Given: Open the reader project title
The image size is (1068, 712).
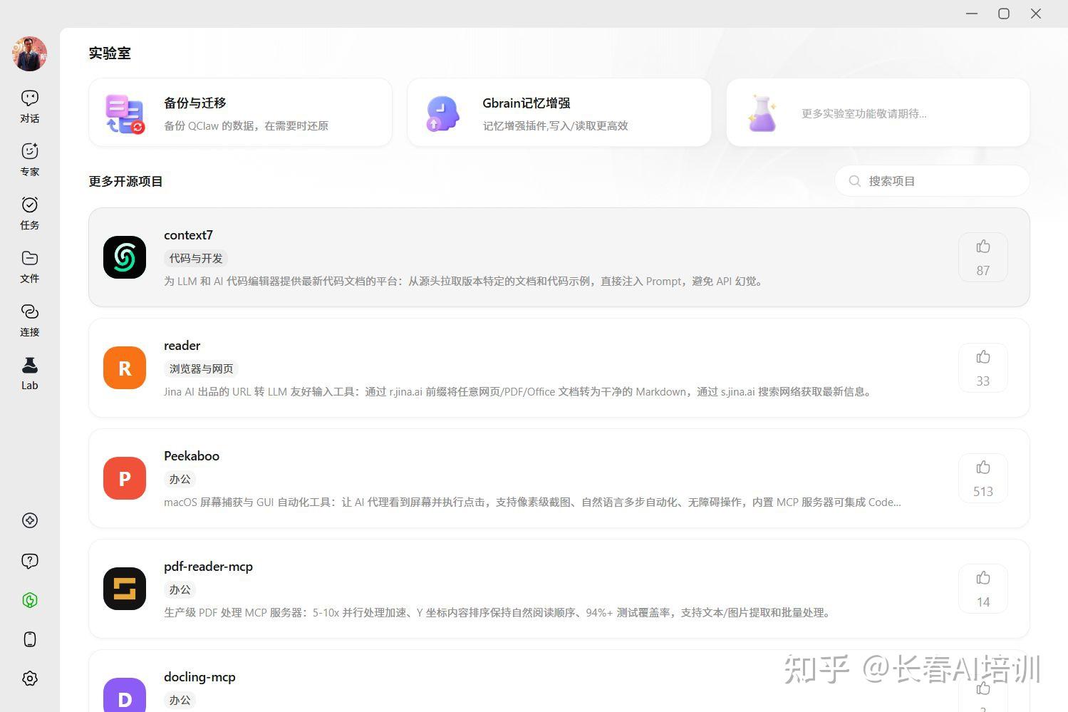Looking at the screenshot, I should coord(182,346).
